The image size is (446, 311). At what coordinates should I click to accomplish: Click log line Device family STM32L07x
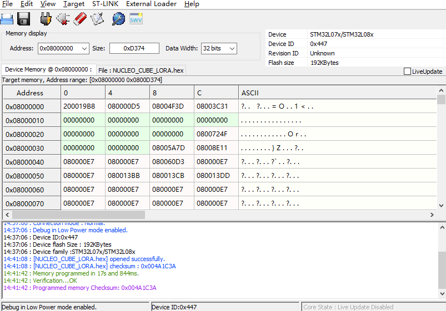point(69,252)
